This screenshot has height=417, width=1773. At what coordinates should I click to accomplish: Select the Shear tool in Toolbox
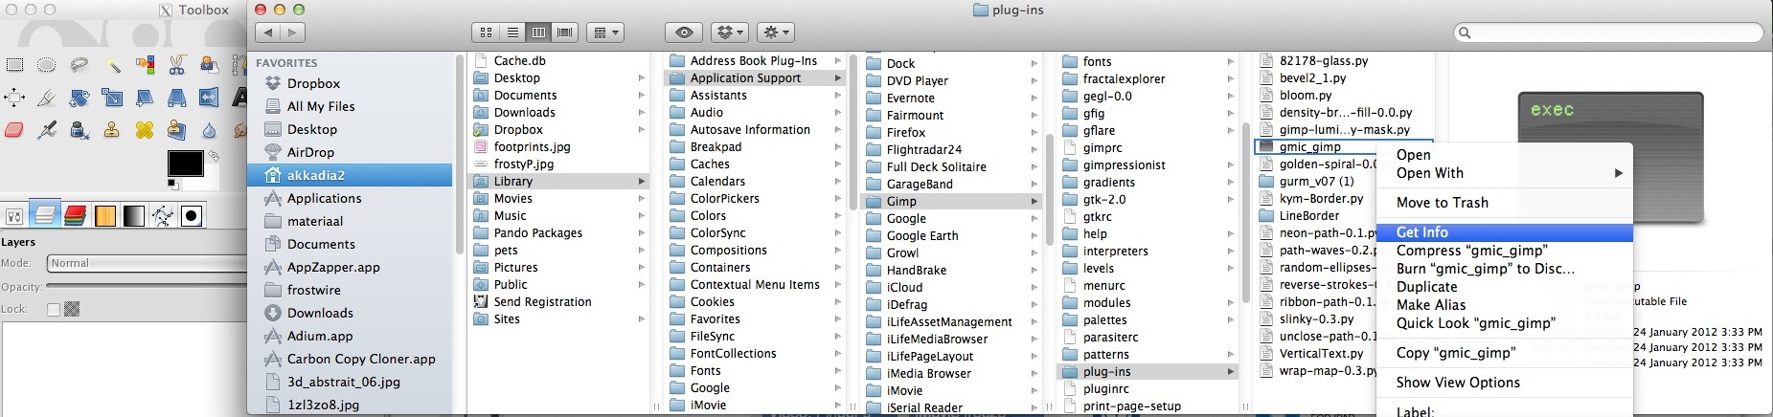click(145, 98)
